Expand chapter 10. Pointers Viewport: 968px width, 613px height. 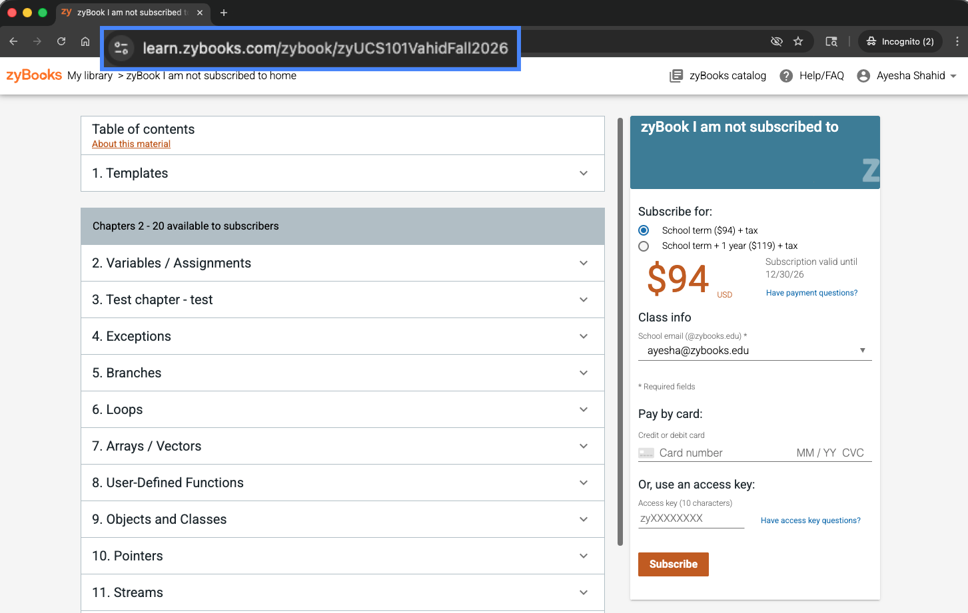[x=342, y=556]
